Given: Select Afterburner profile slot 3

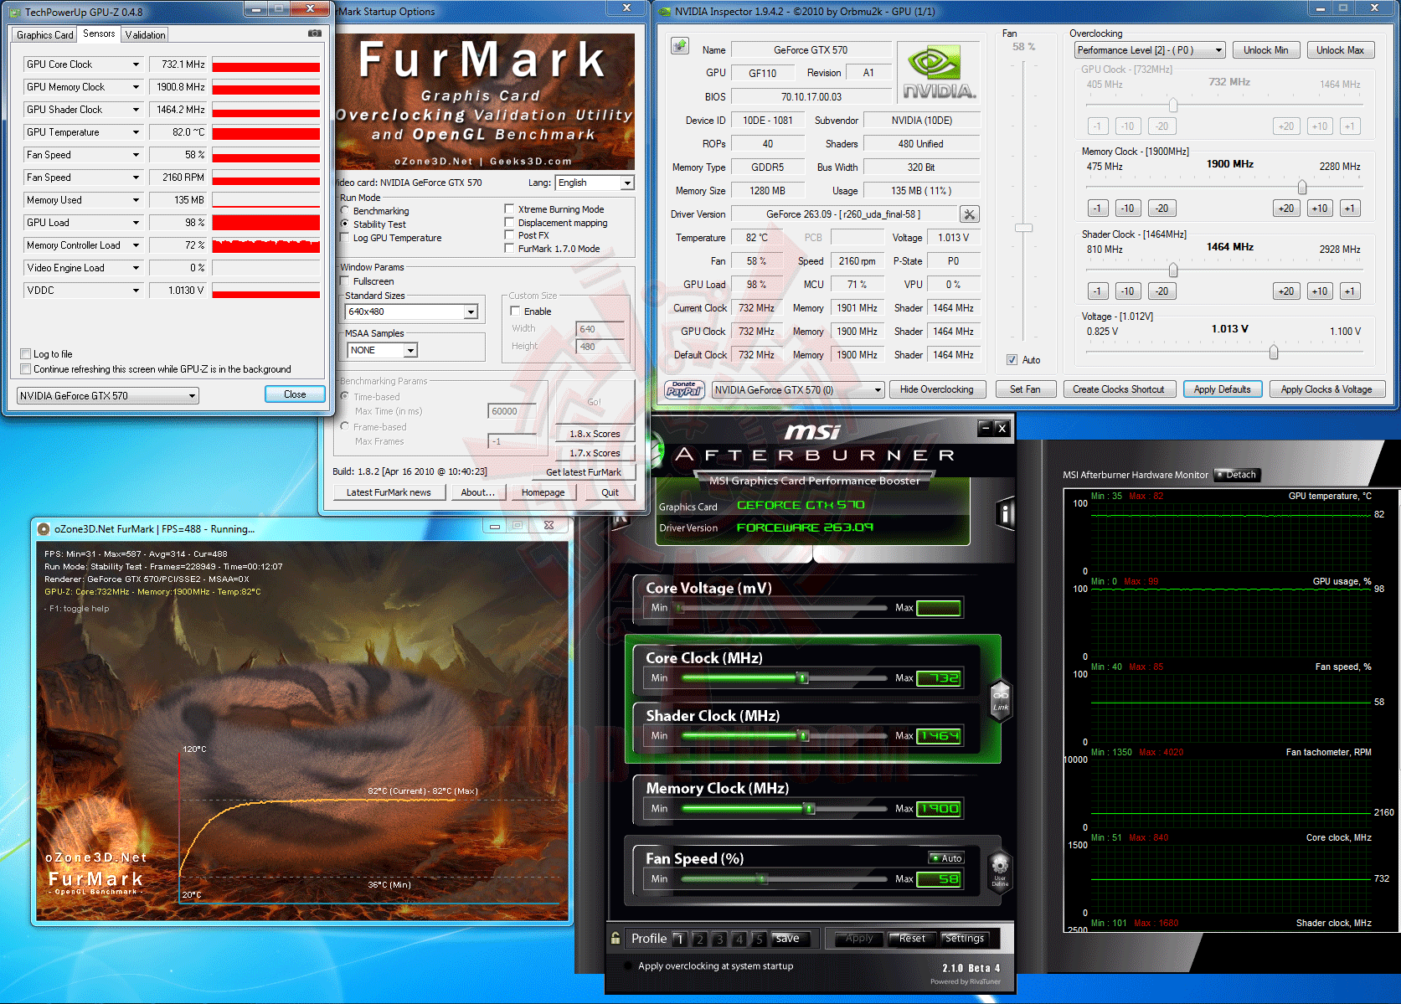Looking at the screenshot, I should [719, 940].
